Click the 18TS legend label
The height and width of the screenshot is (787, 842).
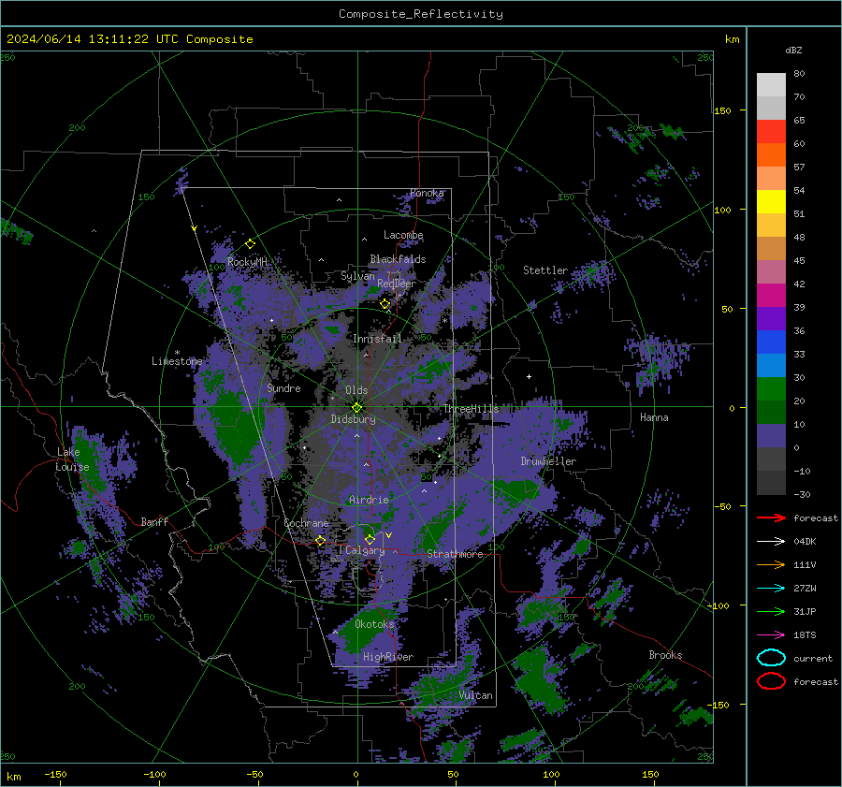coord(805,635)
